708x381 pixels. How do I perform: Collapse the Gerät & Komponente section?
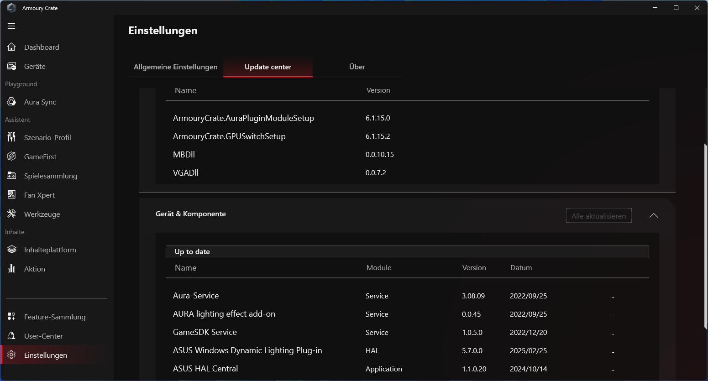[x=653, y=215]
